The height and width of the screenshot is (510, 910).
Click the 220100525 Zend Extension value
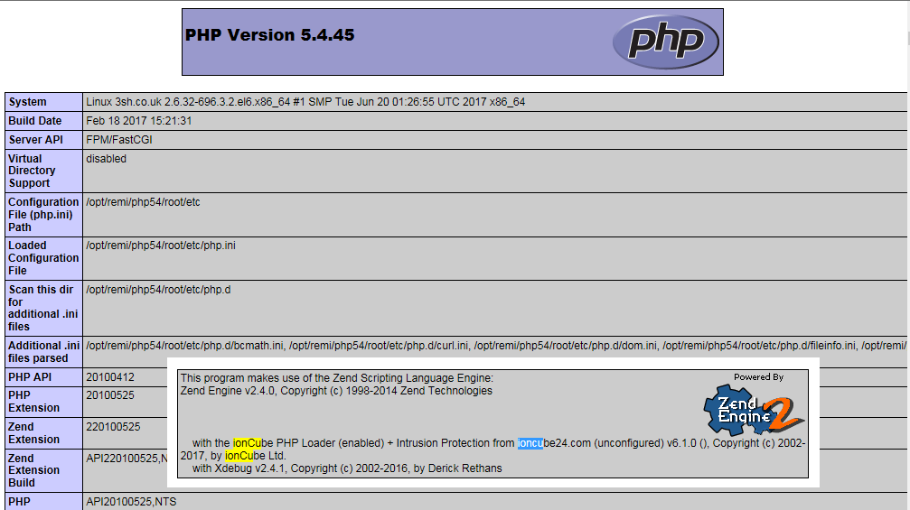pyautogui.click(x=113, y=427)
